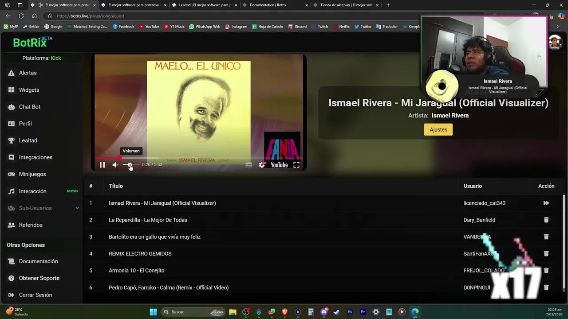Open Photoshop from the taskbar

coord(350,312)
